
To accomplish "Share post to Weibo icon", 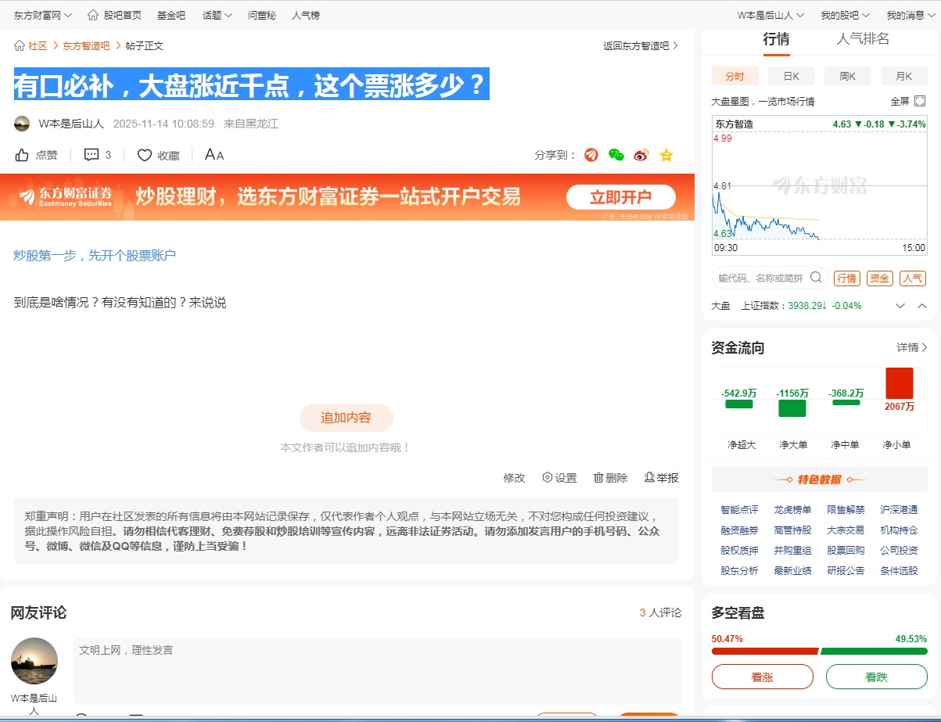I will point(641,155).
